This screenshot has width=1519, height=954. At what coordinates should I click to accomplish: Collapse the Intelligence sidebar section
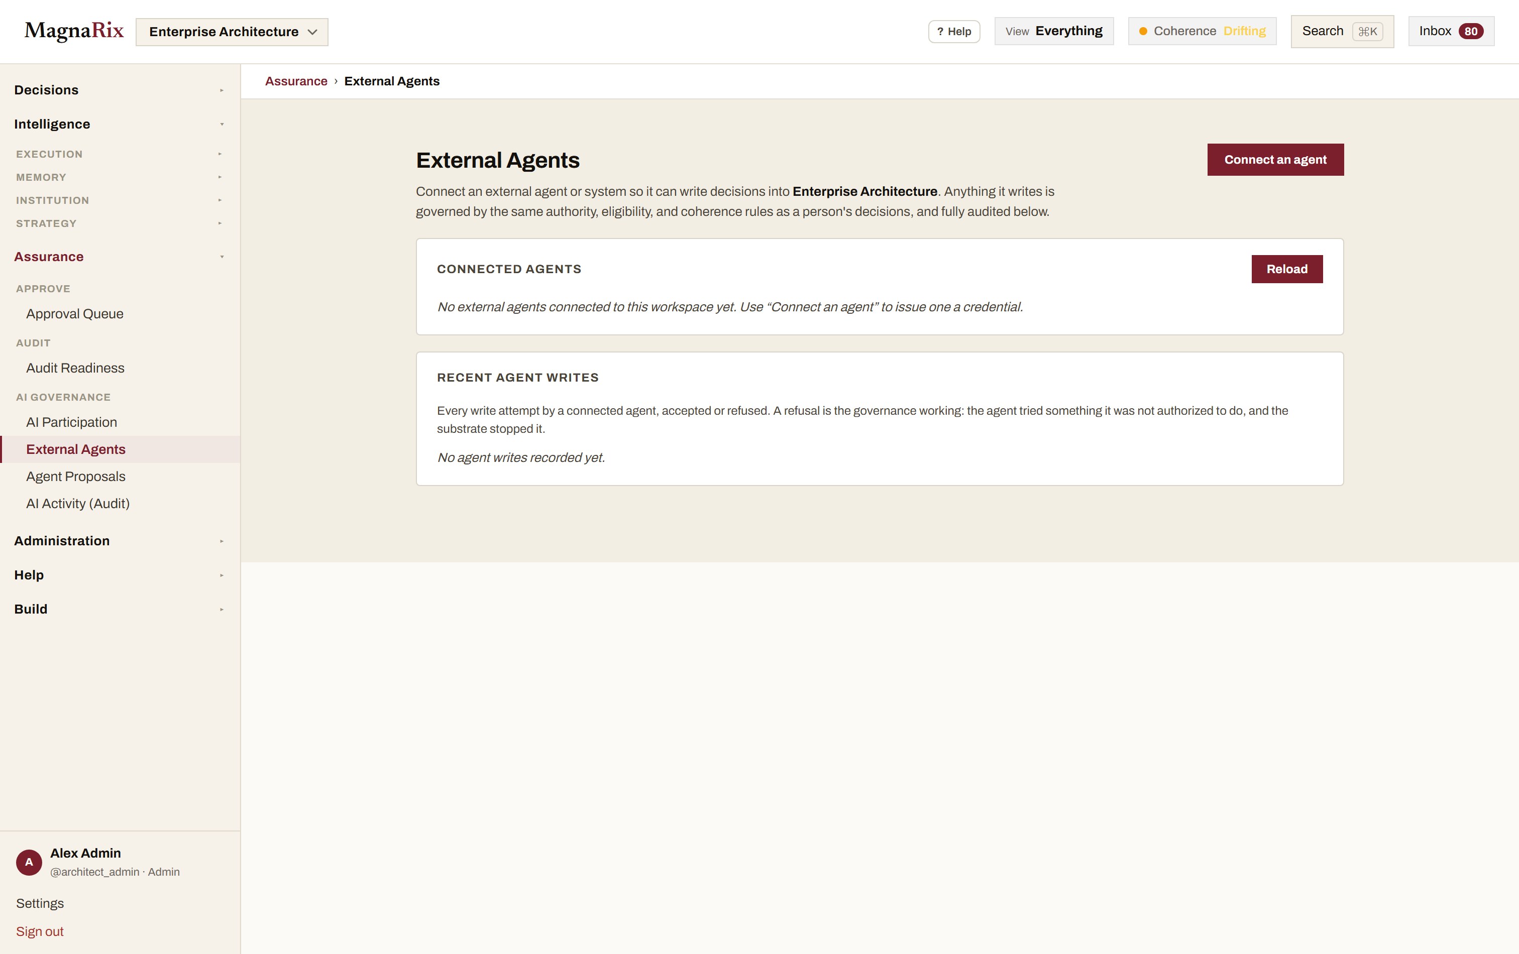tap(120, 124)
